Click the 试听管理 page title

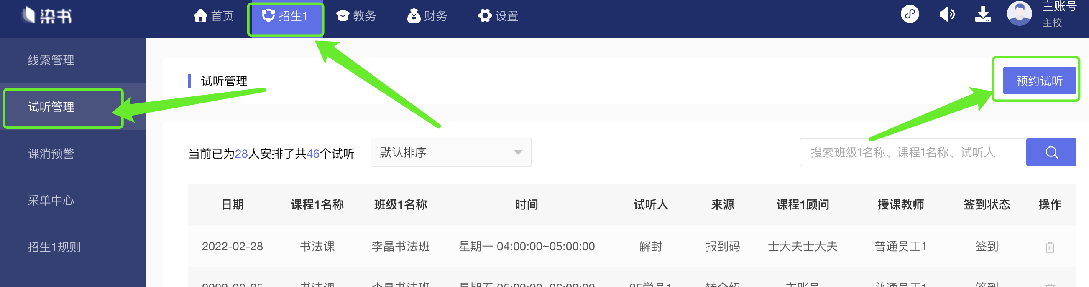coord(224,81)
